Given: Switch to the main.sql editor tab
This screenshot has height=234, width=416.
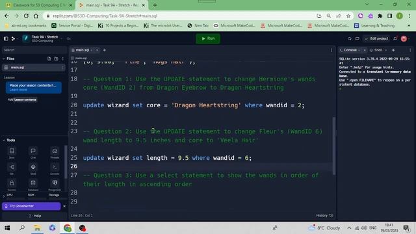Looking at the screenshot, I should pos(83,50).
